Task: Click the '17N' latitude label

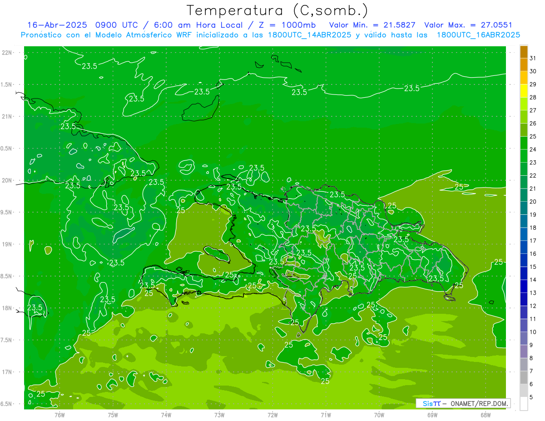Action: click(x=7, y=372)
